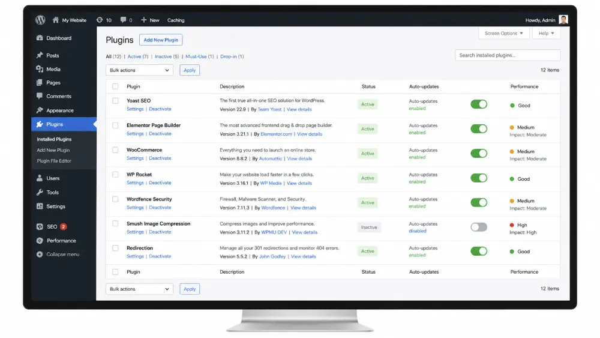Open Installed Plugins submenu item
The image size is (600, 338).
(x=54, y=139)
